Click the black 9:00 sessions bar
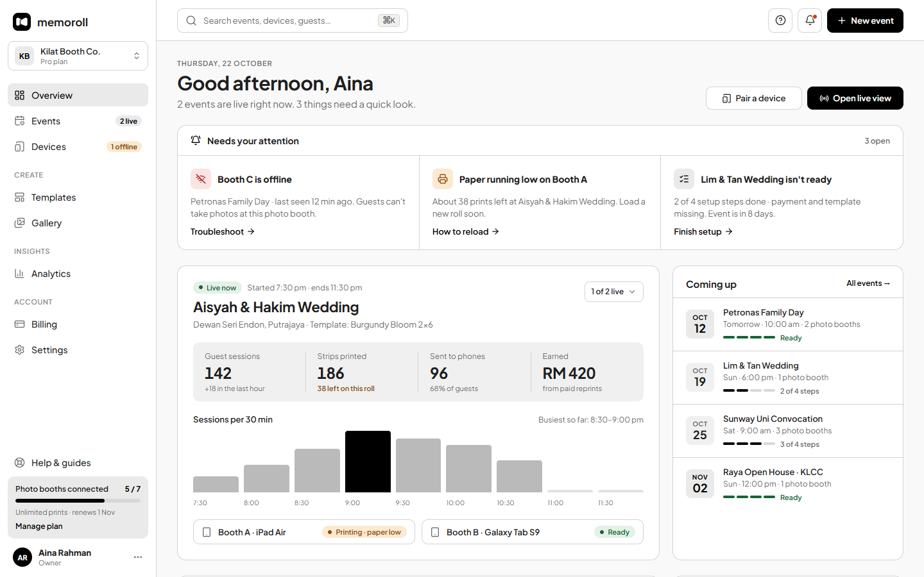The image size is (924, 577). [x=368, y=462]
